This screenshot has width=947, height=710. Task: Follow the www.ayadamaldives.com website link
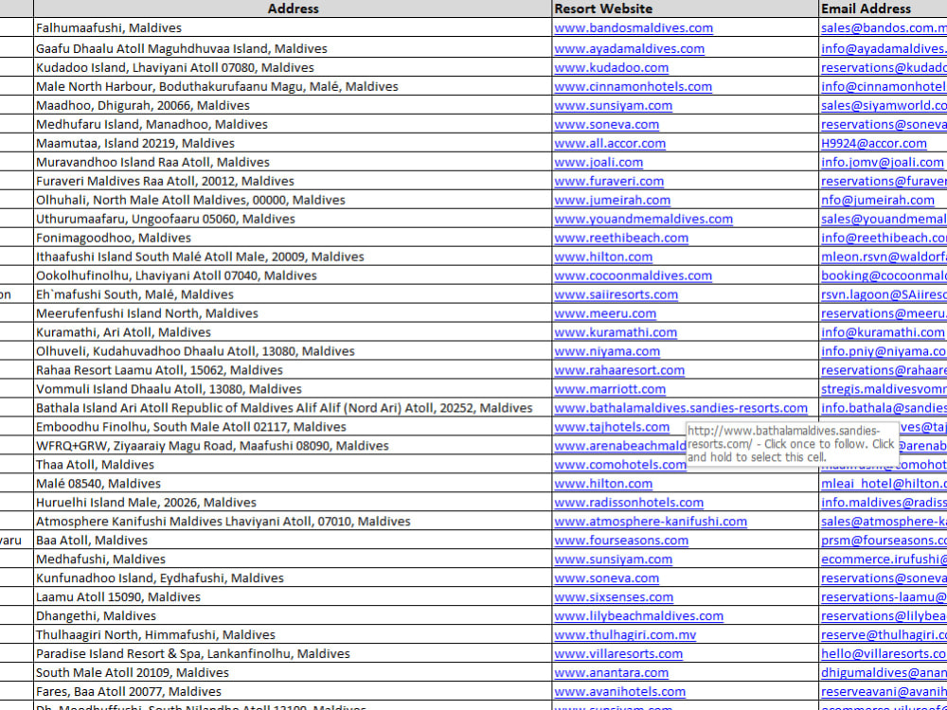click(x=629, y=49)
